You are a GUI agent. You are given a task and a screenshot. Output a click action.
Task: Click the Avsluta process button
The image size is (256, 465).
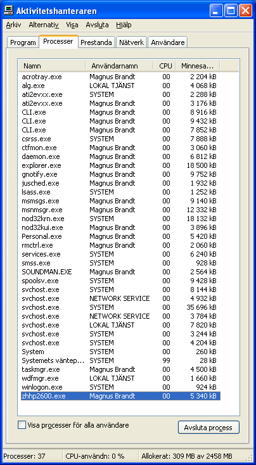(x=208, y=428)
